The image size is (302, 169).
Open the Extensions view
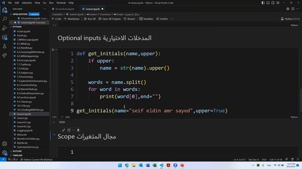pyautogui.click(x=4, y=37)
